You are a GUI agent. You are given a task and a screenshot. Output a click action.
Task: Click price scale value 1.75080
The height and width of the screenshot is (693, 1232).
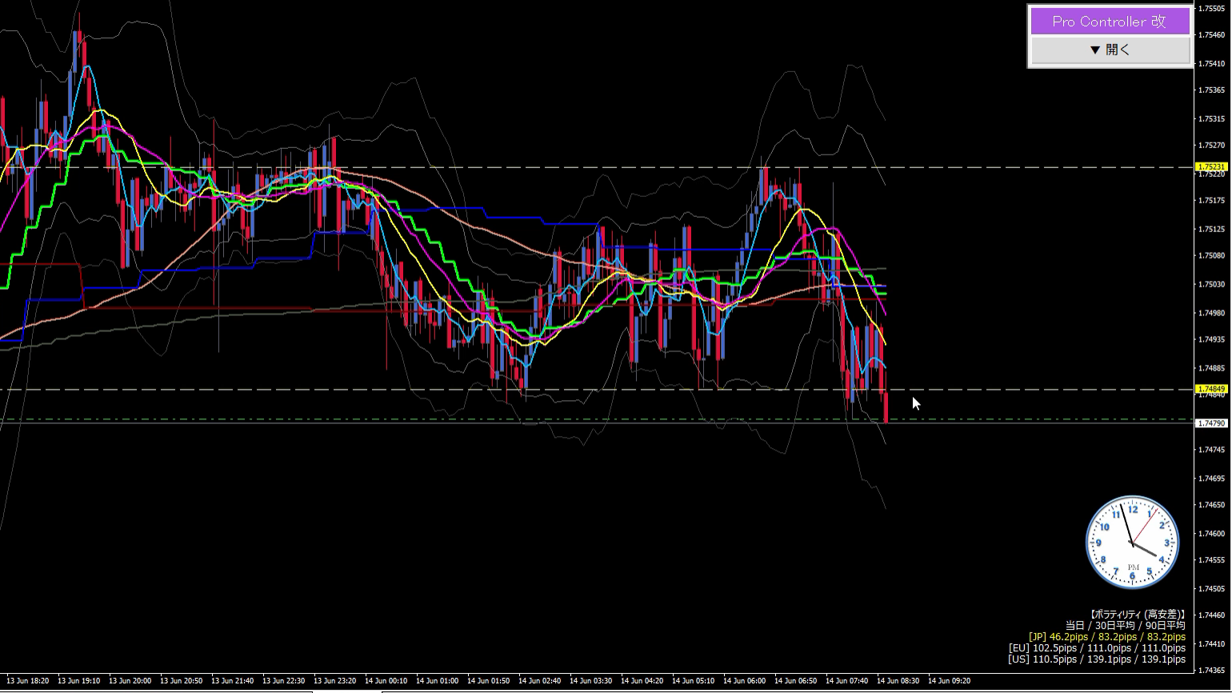tap(1213, 256)
